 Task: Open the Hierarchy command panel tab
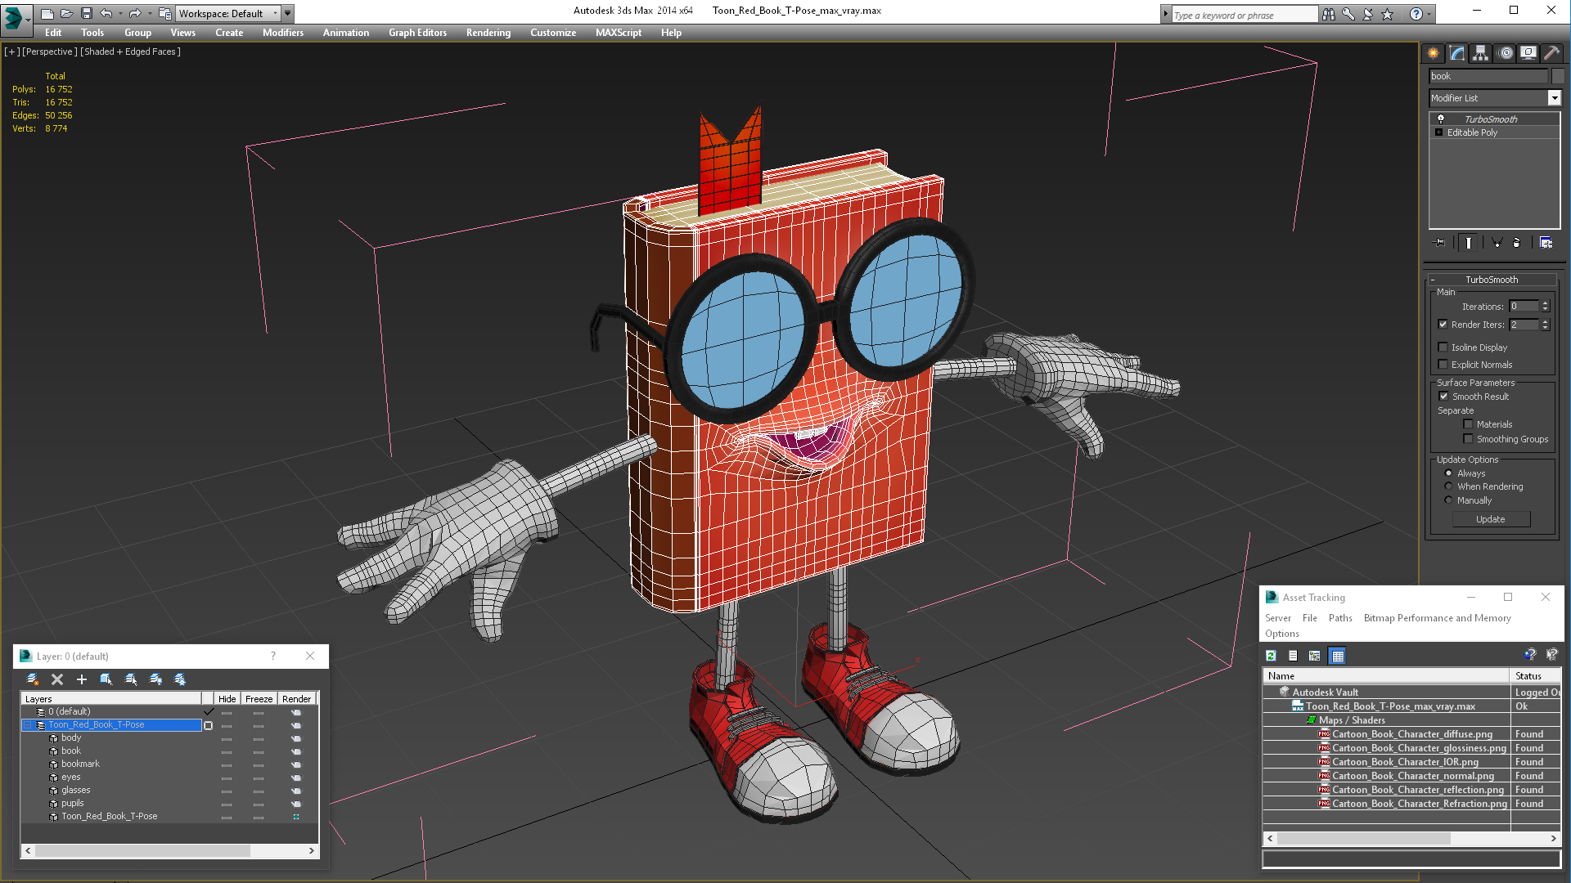point(1481,53)
